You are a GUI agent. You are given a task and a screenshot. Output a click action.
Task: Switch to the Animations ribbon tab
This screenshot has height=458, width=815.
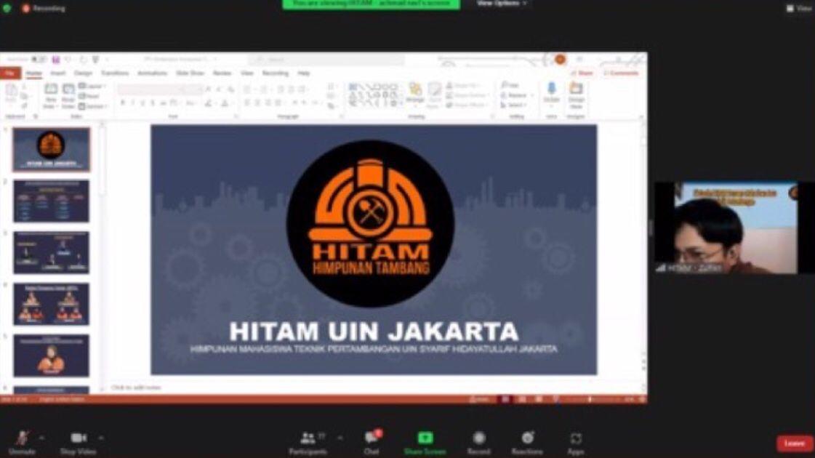click(x=152, y=73)
